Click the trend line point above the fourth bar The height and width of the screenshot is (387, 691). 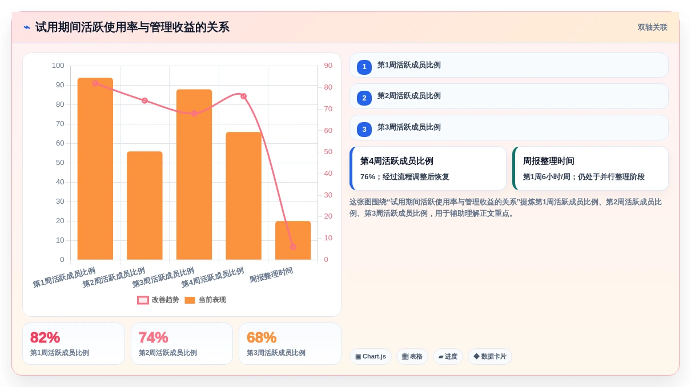click(243, 96)
